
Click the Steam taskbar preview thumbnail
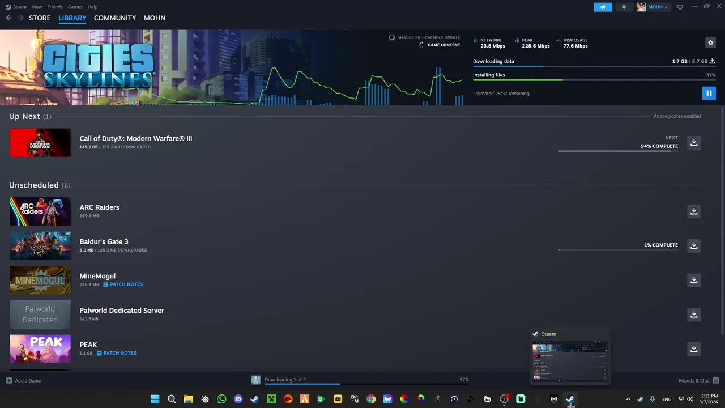pos(570,362)
